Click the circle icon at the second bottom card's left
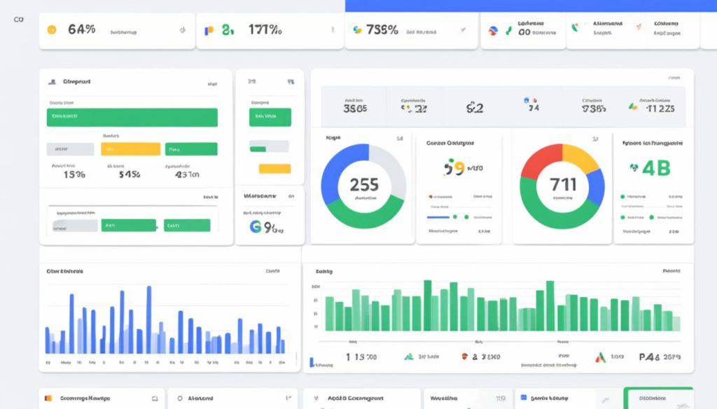The height and width of the screenshot is (409, 717). point(180,399)
